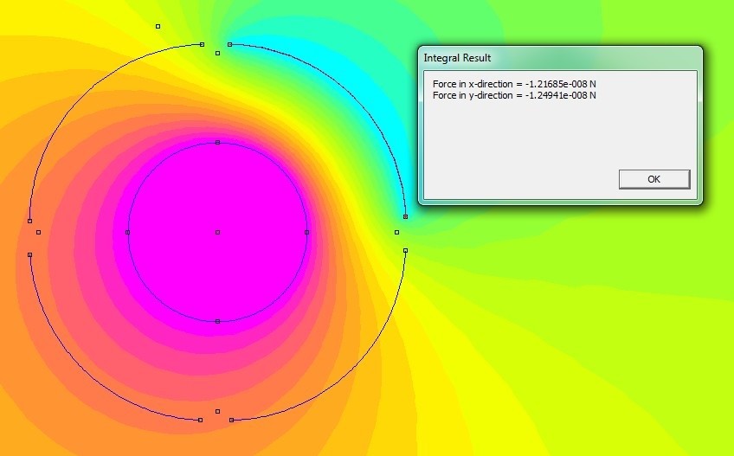
Task: Select the top node of the inner circle
Action: pyautogui.click(x=217, y=142)
